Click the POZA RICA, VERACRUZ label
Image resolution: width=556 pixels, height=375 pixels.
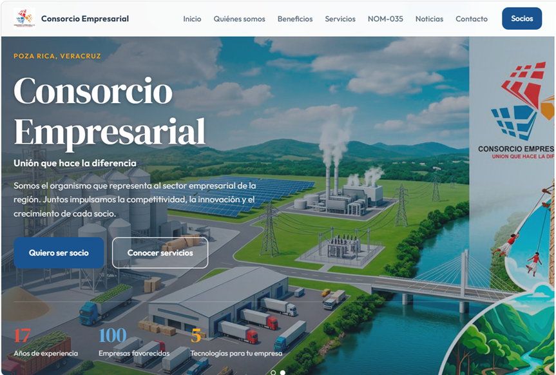pos(57,56)
